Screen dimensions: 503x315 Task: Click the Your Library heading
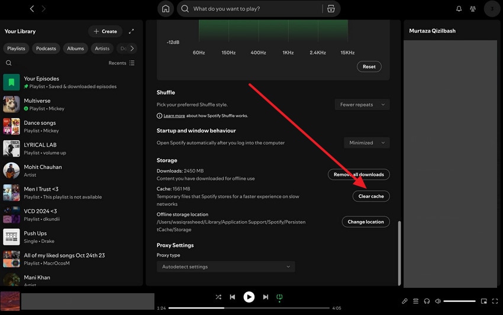(x=20, y=31)
